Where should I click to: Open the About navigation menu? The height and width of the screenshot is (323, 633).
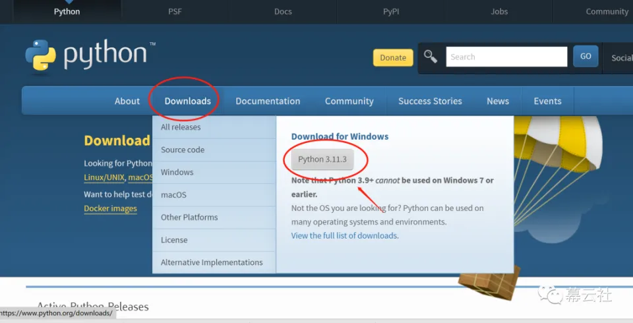pyautogui.click(x=127, y=101)
